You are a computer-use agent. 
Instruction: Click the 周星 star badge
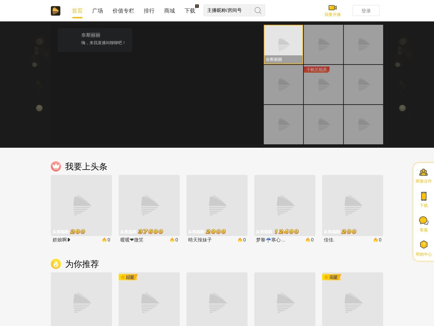click(x=331, y=277)
